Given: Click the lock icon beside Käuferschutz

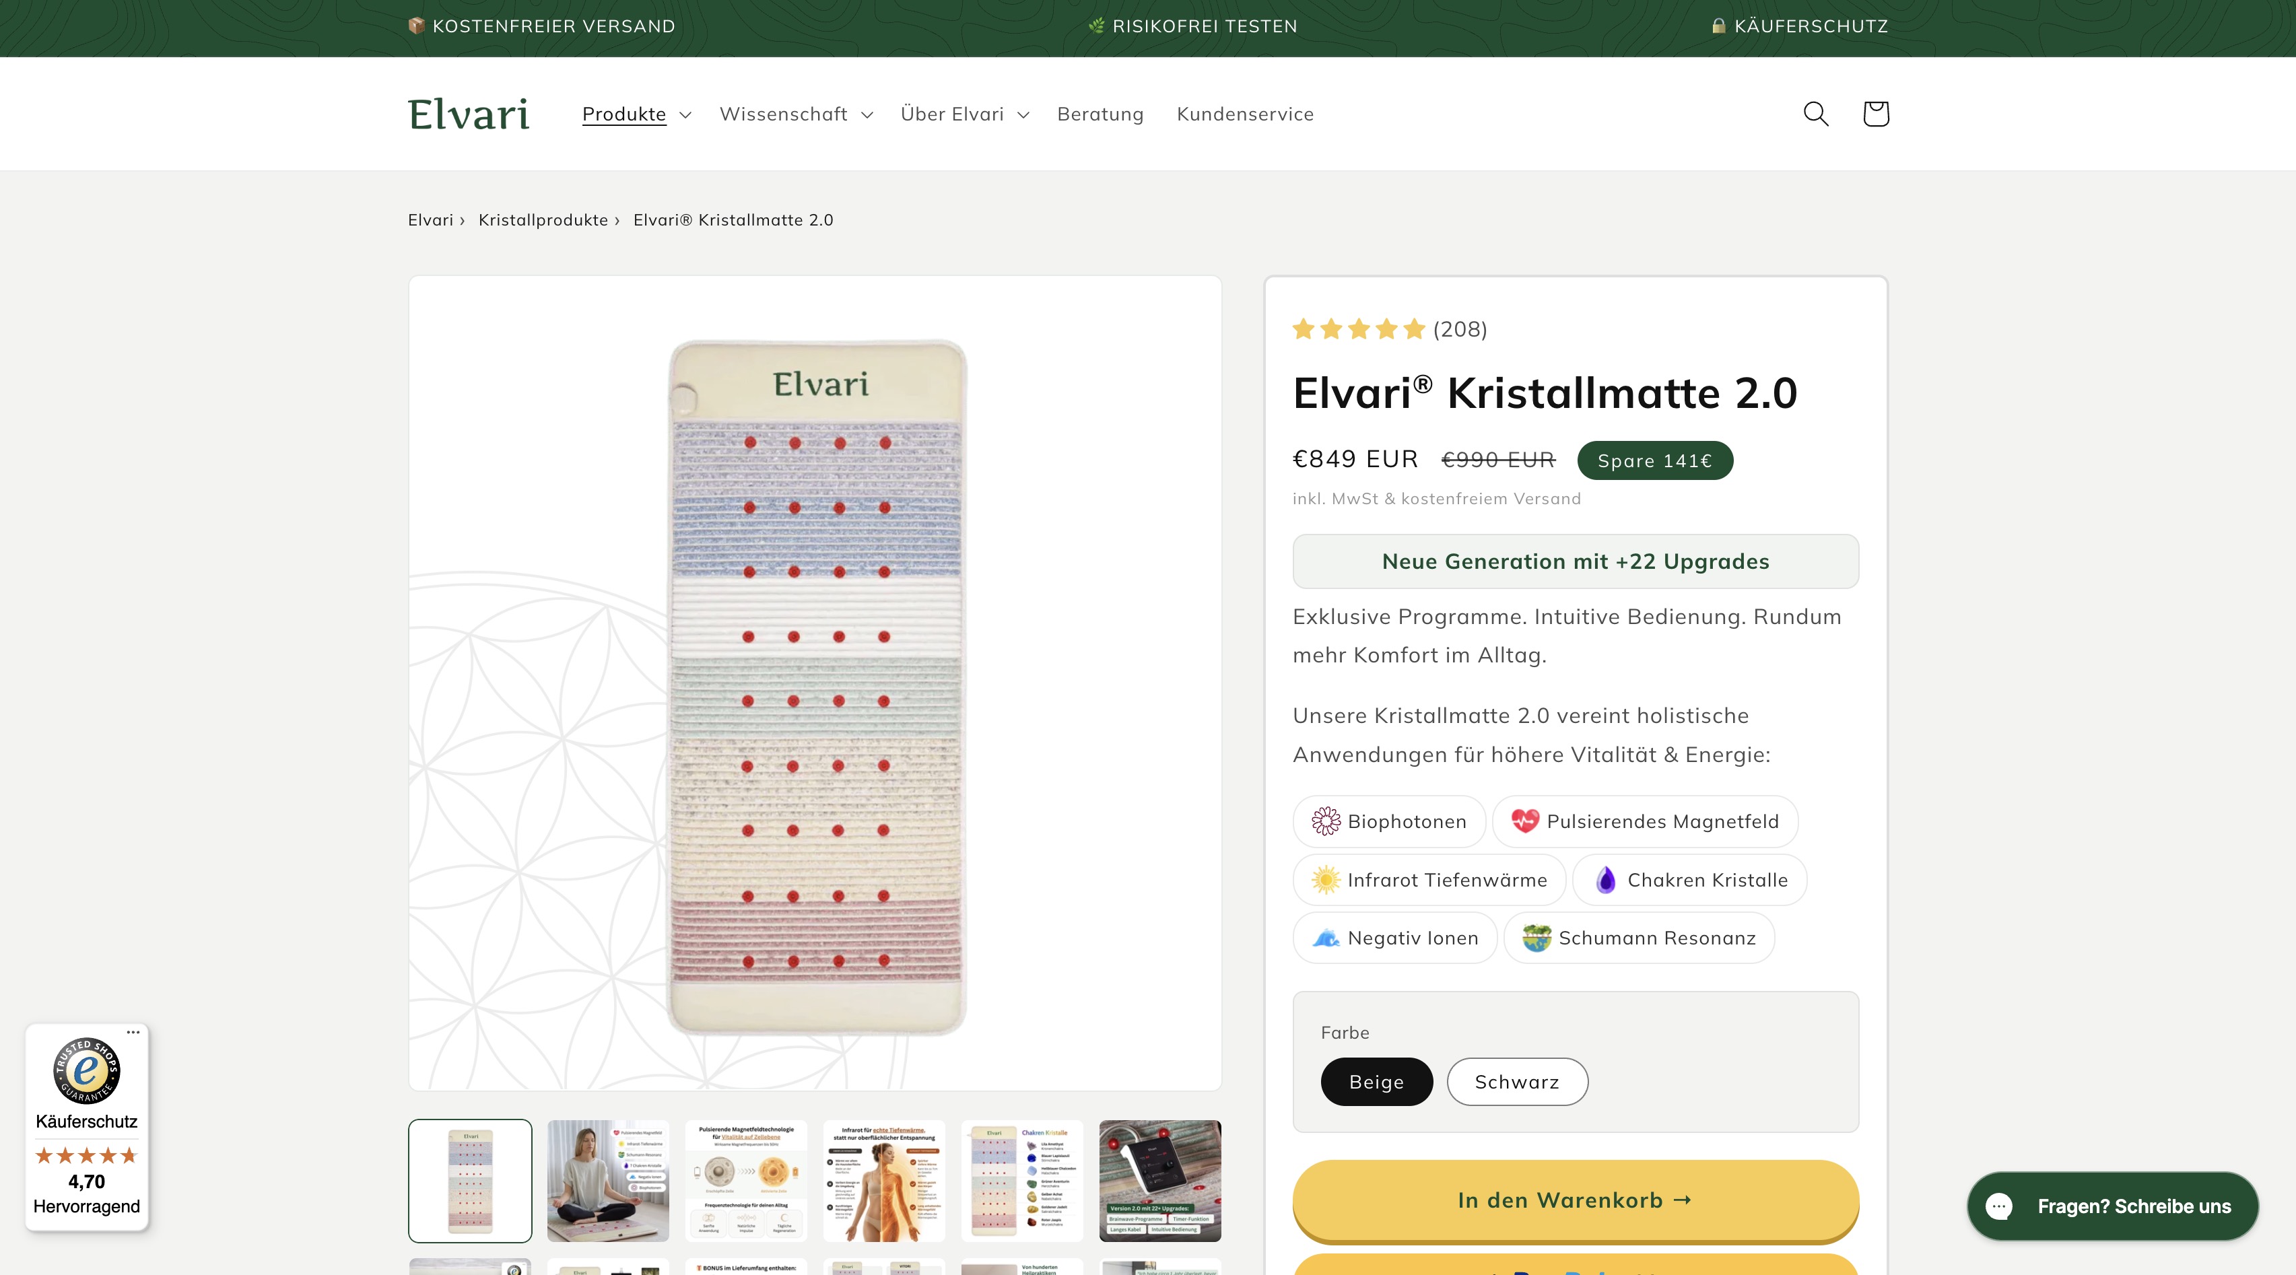Looking at the screenshot, I should pos(1718,26).
